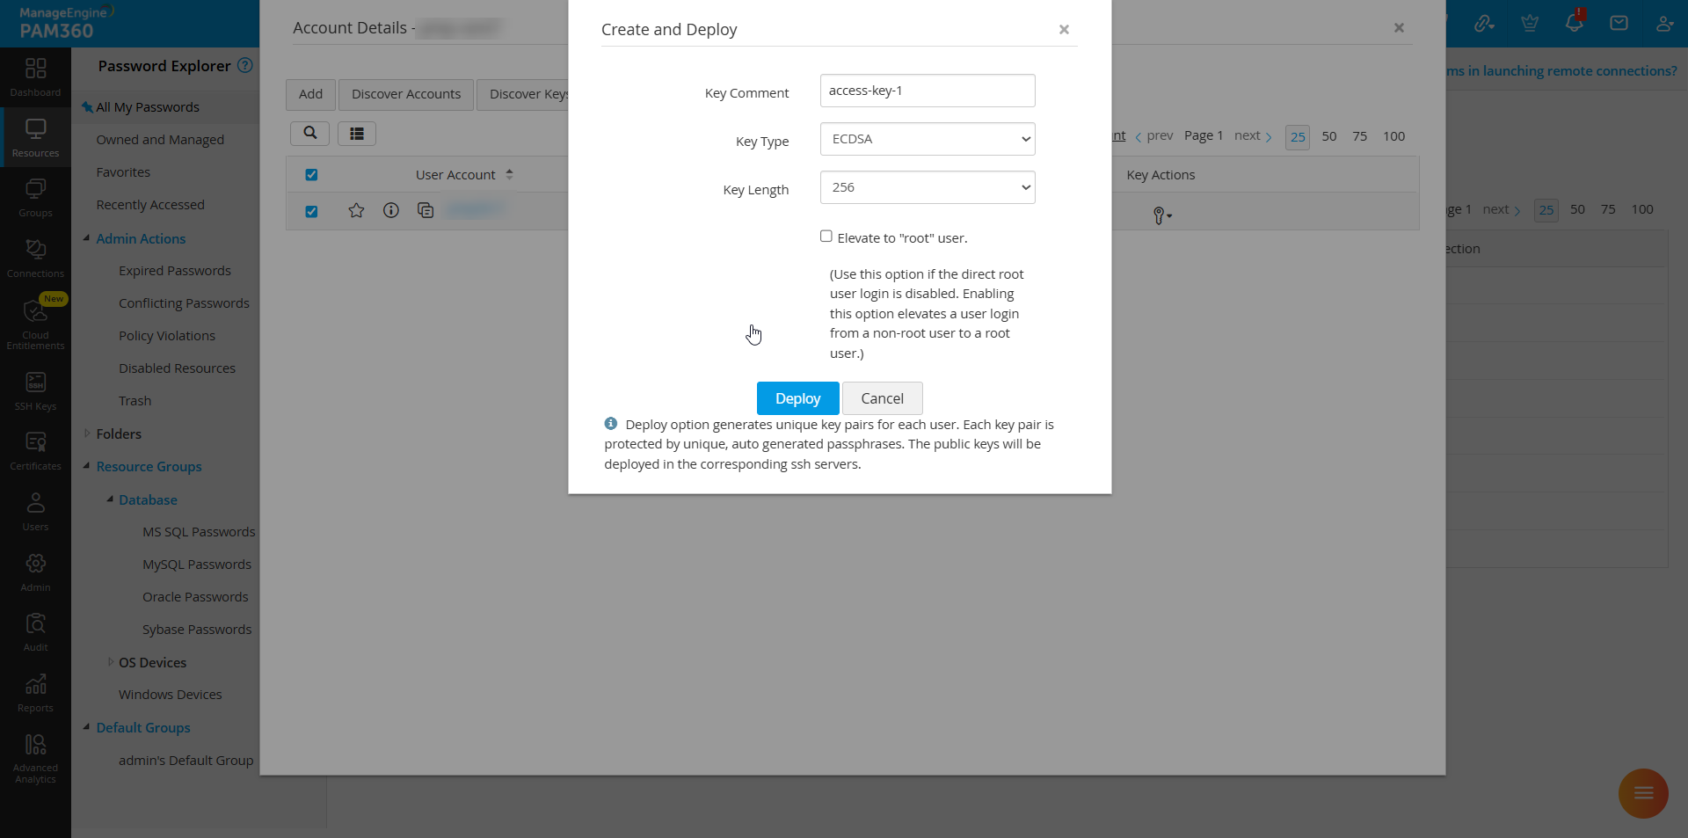The width and height of the screenshot is (1688, 838).
Task: Open the Certificates section in sidebar
Action: pos(35,449)
